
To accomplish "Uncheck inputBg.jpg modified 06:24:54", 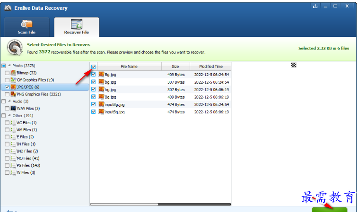I will (93, 104).
